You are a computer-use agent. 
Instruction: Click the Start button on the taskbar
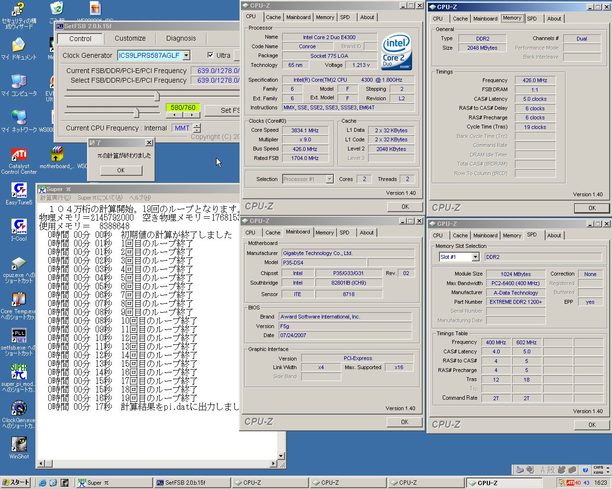click(16, 482)
